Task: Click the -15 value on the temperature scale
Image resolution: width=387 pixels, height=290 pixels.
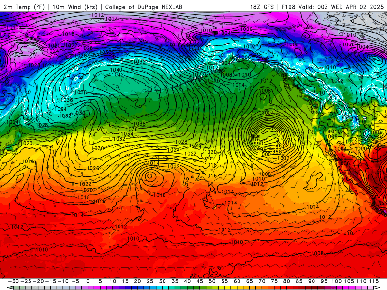Action: point(51,281)
